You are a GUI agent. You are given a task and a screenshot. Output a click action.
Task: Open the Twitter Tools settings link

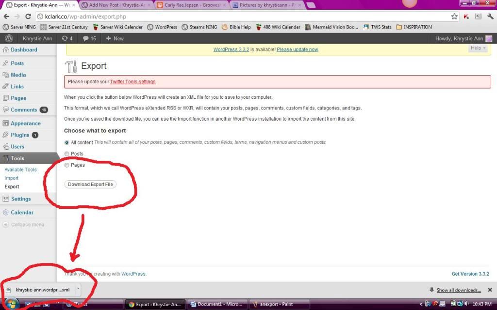coord(133,81)
